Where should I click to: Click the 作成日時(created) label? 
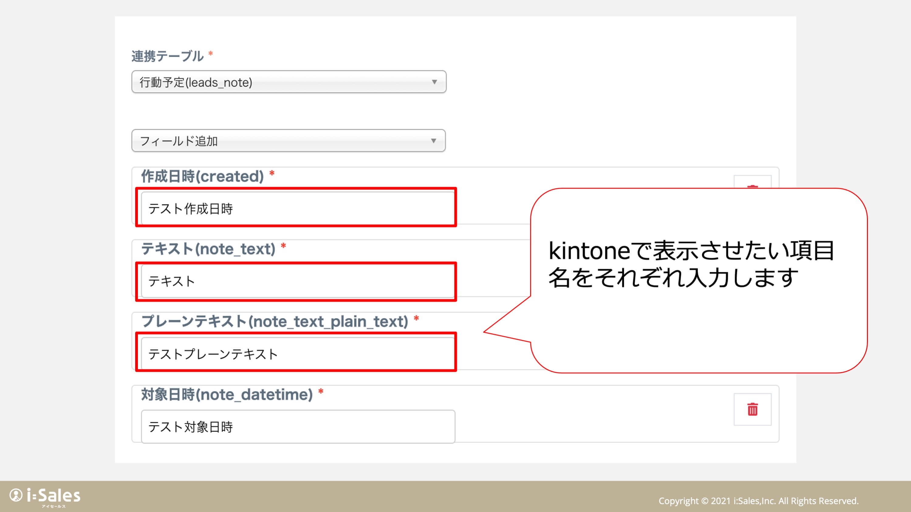(x=202, y=176)
